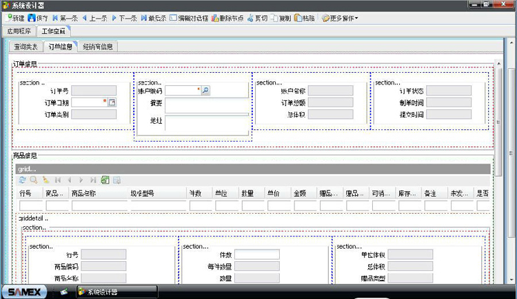Click the 行号 column header
517x299 pixels.
(30, 193)
